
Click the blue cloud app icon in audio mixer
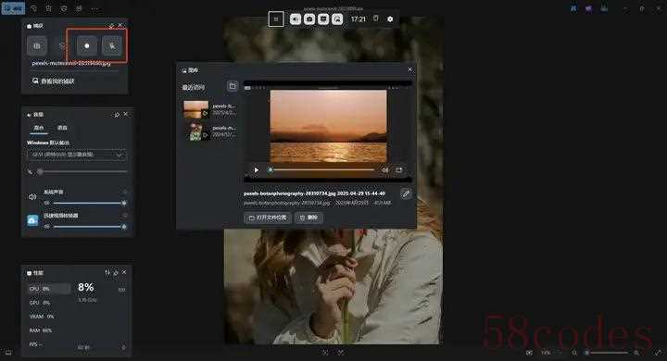(32, 220)
